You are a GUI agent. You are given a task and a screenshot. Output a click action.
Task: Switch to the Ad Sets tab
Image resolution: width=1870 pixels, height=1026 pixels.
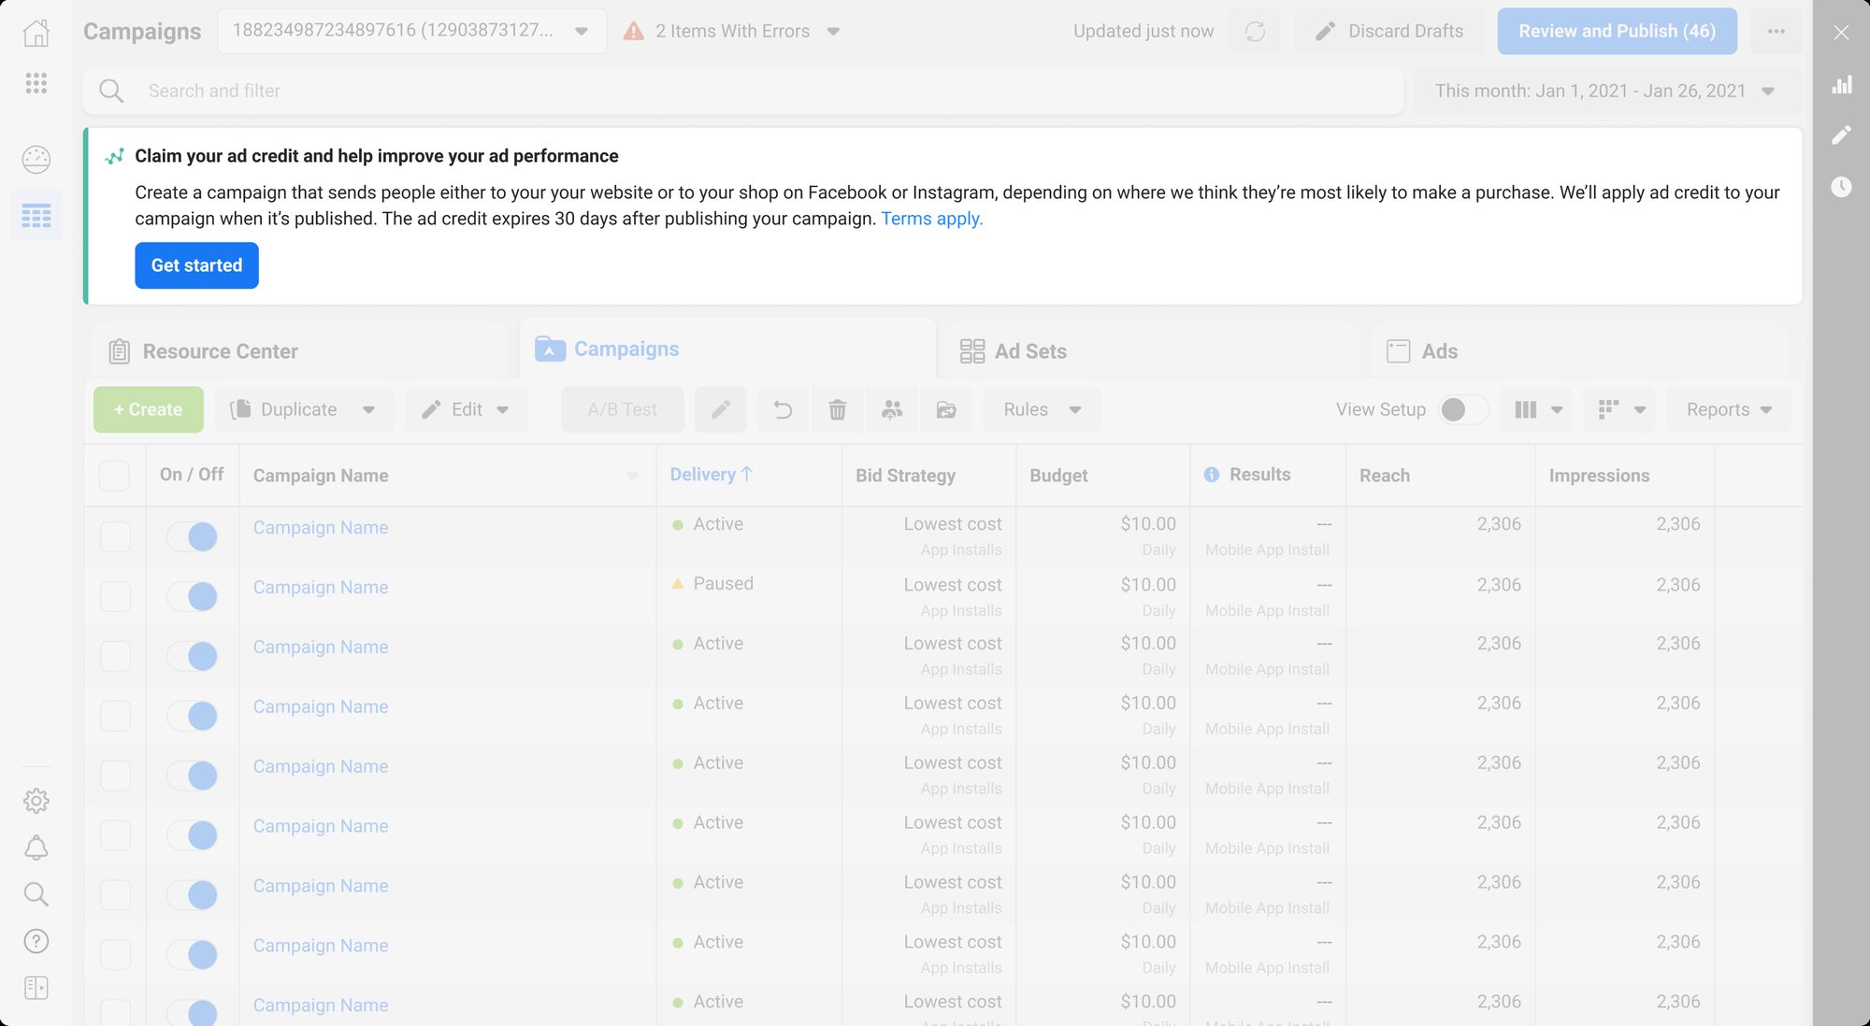click(x=1152, y=351)
